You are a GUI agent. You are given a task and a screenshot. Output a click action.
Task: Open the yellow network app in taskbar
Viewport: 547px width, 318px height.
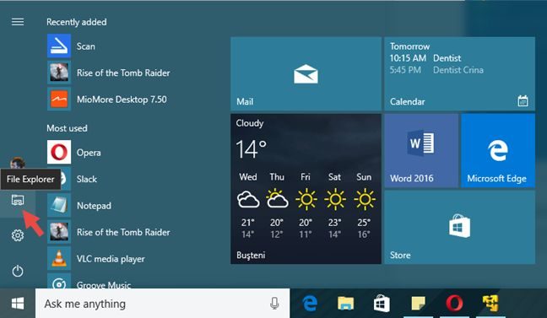[x=490, y=304]
